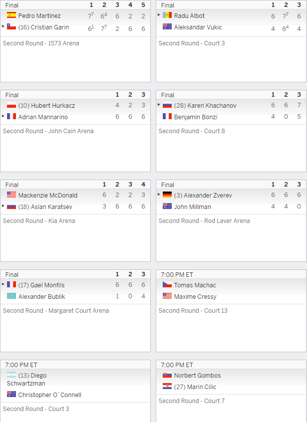307x422 pixels.
Task: Click the Germany flag beside Alexander Zverev
Action: click(x=167, y=195)
